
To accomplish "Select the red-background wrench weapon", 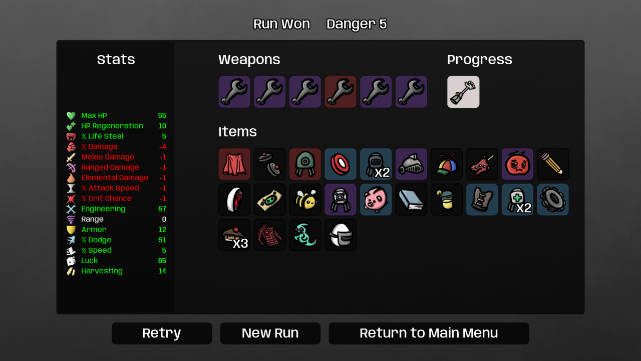I will pos(341,92).
